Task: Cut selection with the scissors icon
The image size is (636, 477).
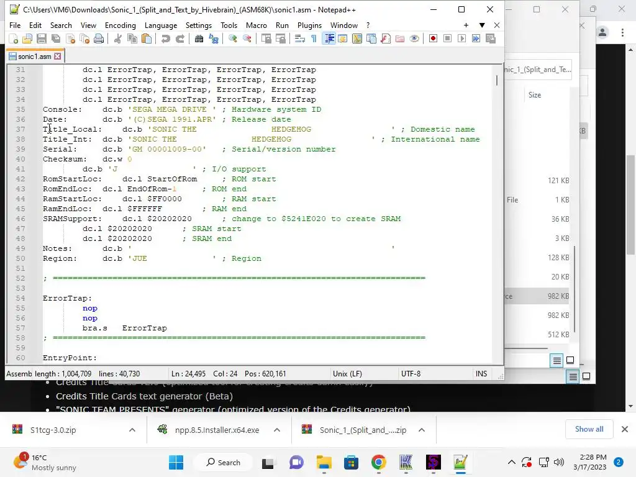Action: click(117, 39)
